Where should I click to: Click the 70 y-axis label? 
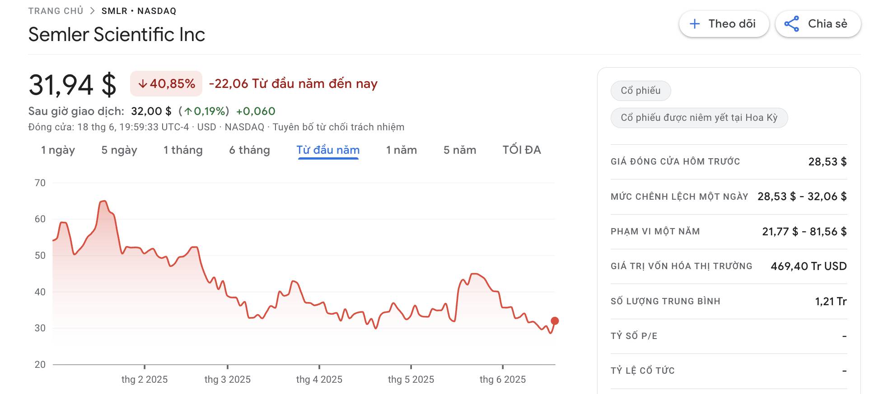coord(40,183)
